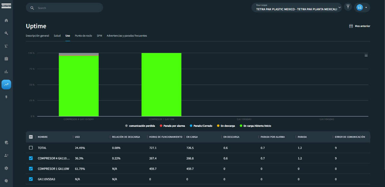Open the LG user account dropdown

coord(362,8)
